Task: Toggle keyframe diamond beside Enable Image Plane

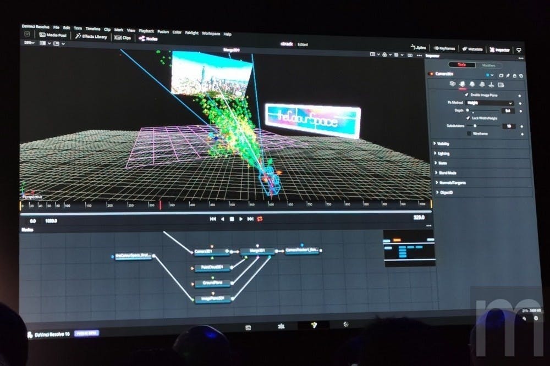Action: coord(520,96)
